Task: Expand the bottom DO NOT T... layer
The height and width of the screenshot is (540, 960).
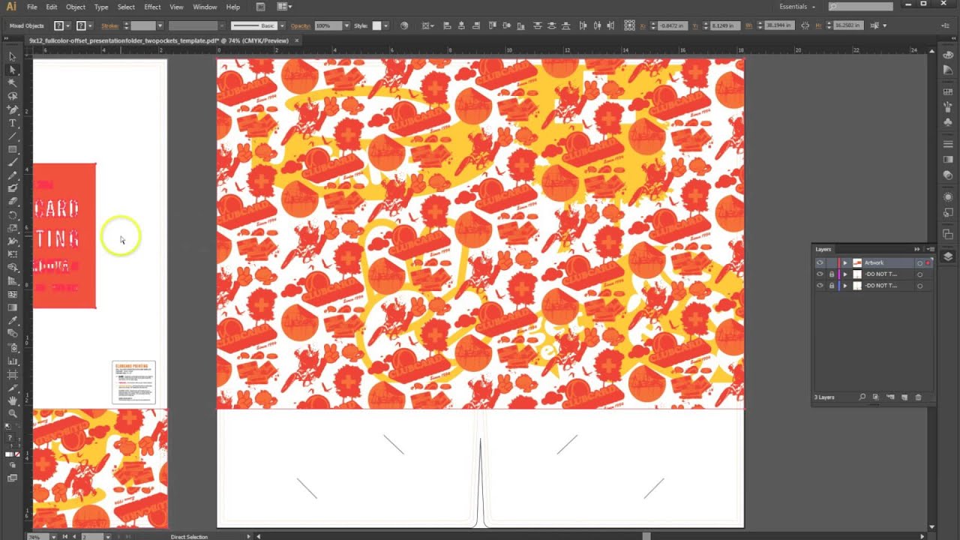Action: tap(845, 286)
